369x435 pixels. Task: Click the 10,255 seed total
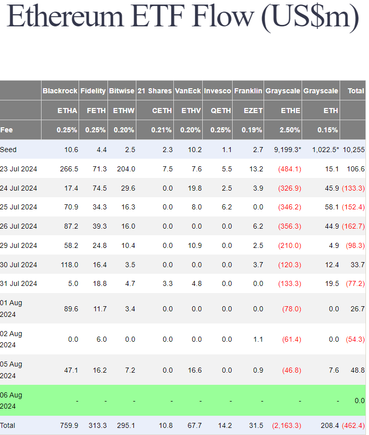click(x=354, y=150)
